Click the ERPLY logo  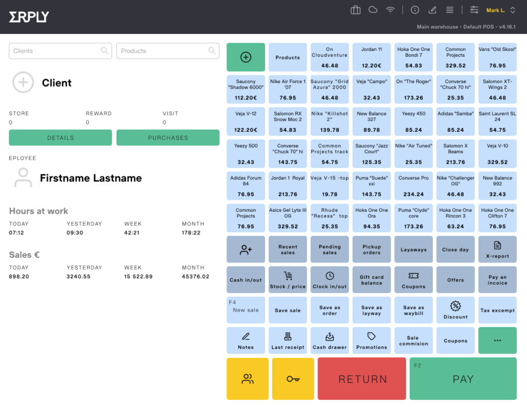pyautogui.click(x=29, y=16)
